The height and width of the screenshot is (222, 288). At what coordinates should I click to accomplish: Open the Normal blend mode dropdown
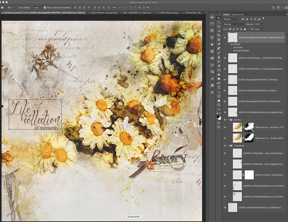[x=234, y=24]
